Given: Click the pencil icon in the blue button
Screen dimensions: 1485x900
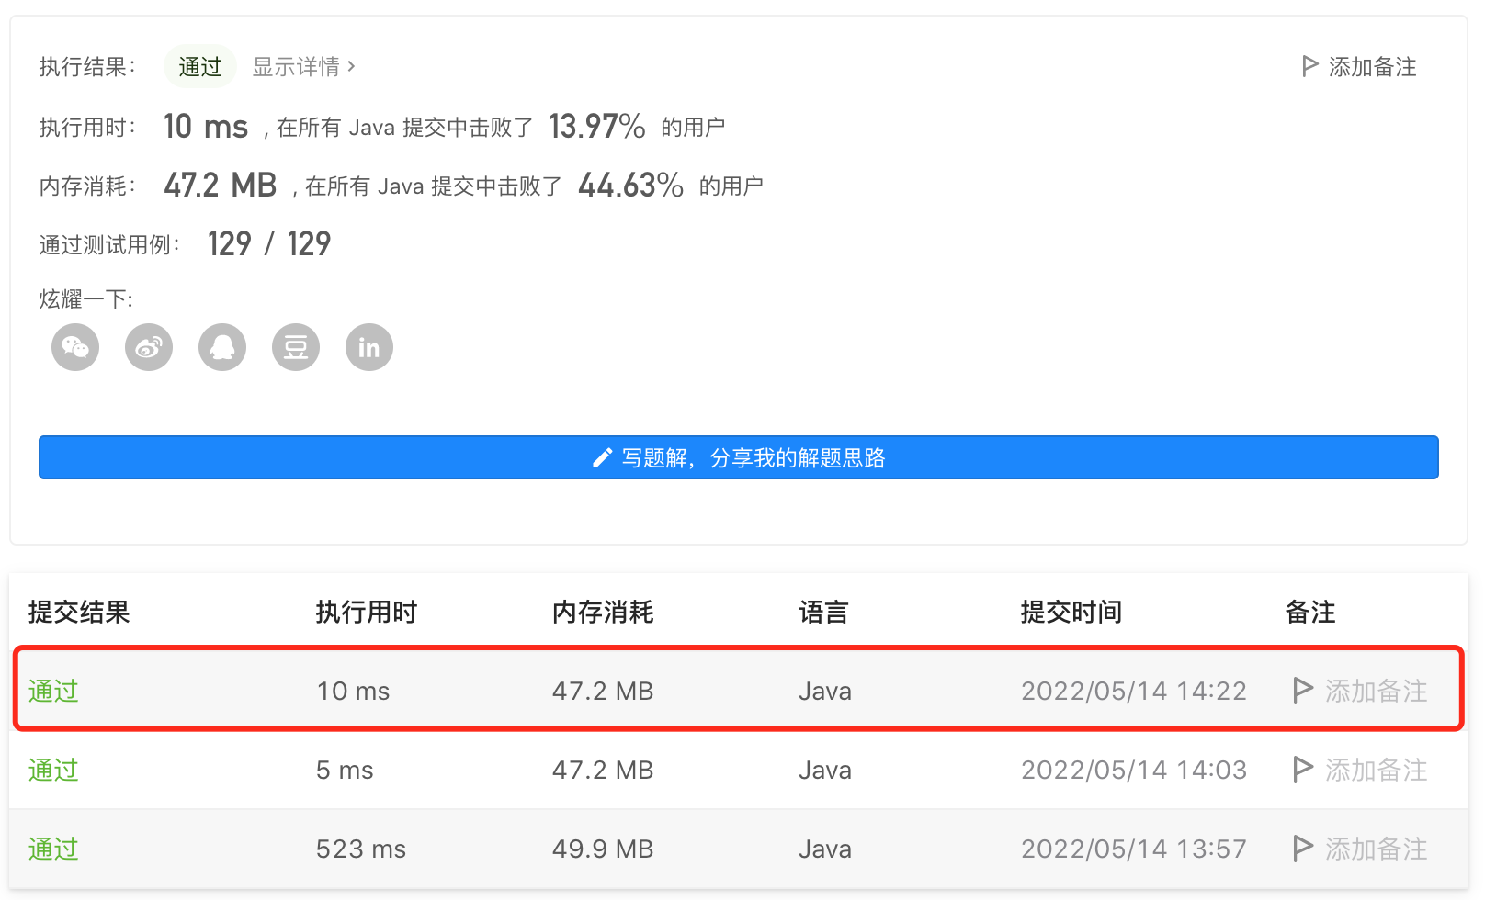Looking at the screenshot, I should point(601,456).
